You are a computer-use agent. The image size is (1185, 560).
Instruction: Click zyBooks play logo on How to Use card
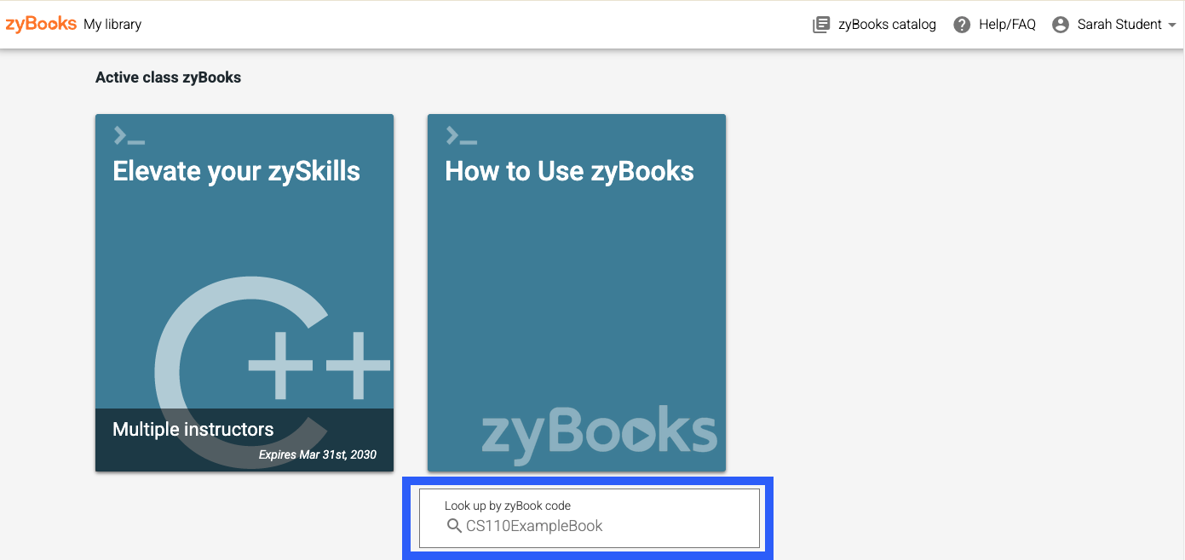pos(600,434)
